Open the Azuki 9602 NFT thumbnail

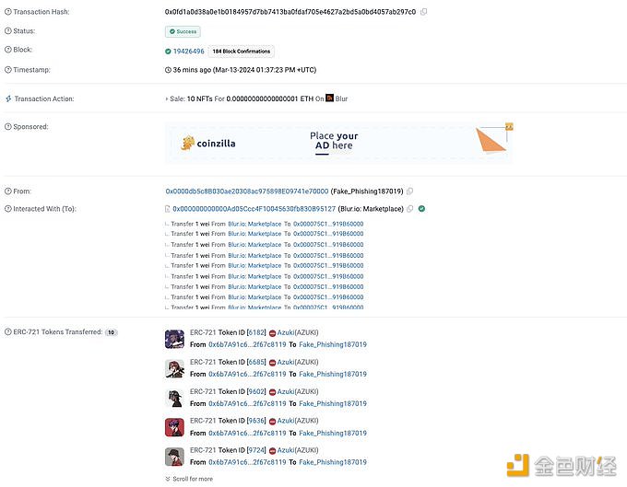click(175, 398)
